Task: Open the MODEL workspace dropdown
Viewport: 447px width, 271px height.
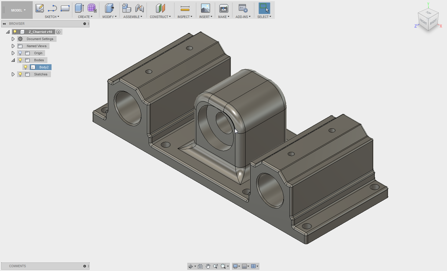Action: [x=18, y=10]
